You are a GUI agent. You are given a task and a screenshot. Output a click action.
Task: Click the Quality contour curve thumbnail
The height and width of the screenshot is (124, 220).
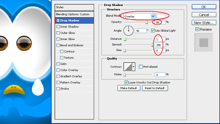click(128, 67)
